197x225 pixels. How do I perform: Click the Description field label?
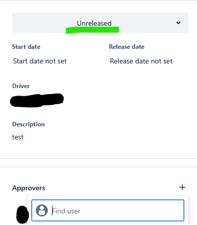click(x=28, y=124)
